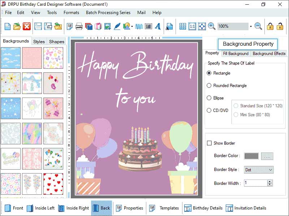The image size is (289, 216).
Task: Create a new card document
Action: (x=7, y=26)
